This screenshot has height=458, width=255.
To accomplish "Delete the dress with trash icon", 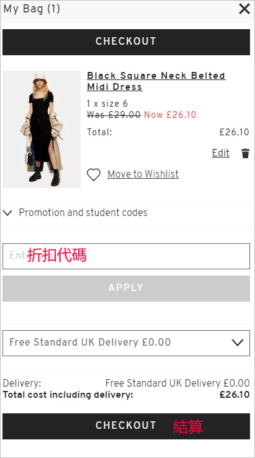I will coord(245,153).
